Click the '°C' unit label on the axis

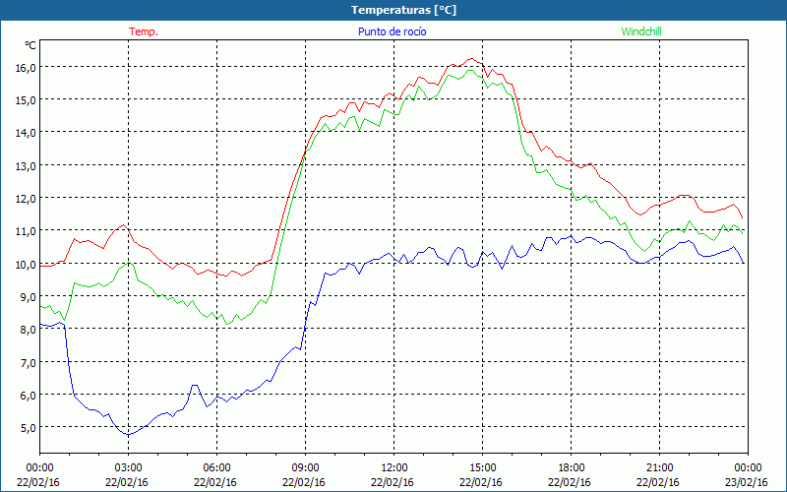(30, 45)
